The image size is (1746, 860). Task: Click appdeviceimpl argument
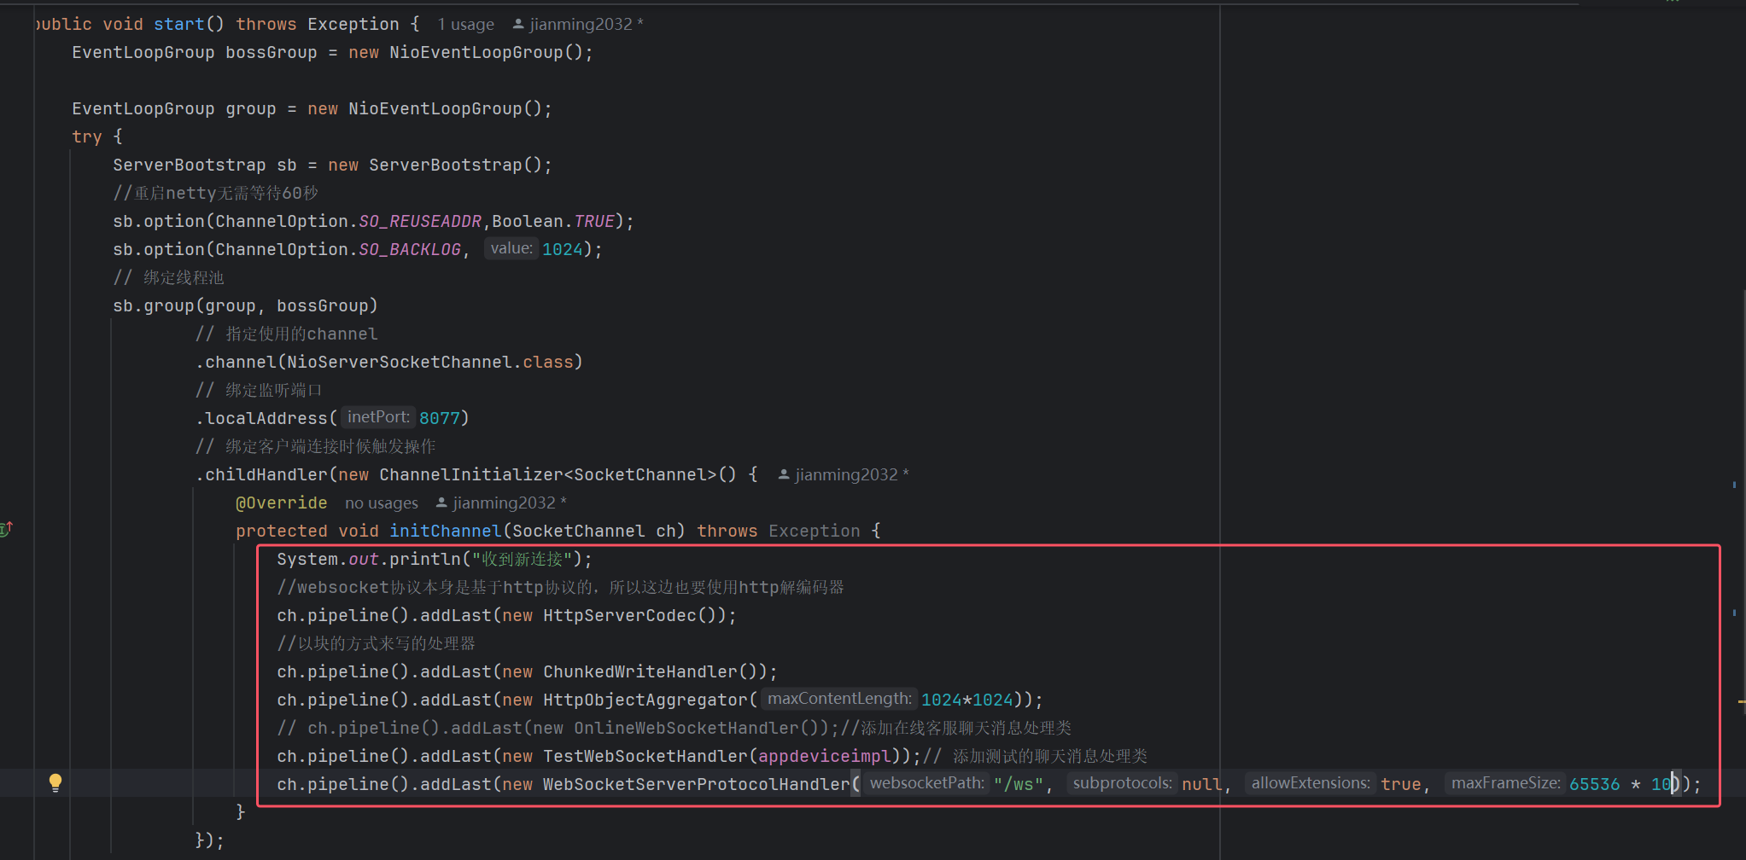point(825,757)
